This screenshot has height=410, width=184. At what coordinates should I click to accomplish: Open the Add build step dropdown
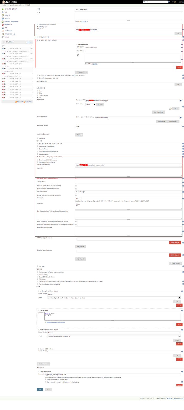[43, 364]
